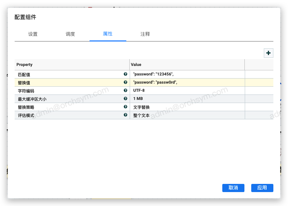This screenshot has height=206, width=288.
Task: Click help icon next to 替换值
Action: tap(125, 82)
